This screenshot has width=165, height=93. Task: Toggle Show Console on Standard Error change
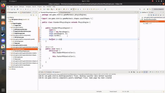click(147, 72)
